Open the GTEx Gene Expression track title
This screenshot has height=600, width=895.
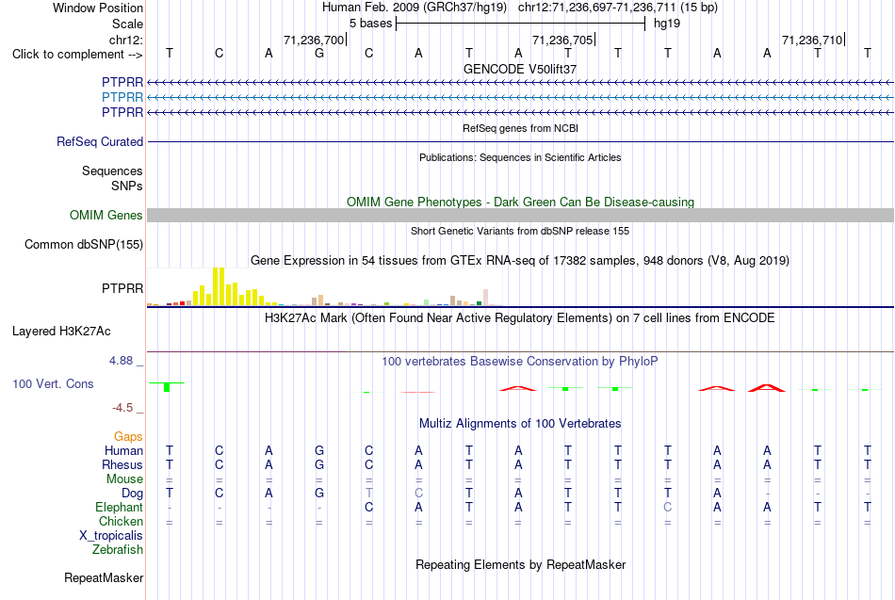tap(520, 261)
